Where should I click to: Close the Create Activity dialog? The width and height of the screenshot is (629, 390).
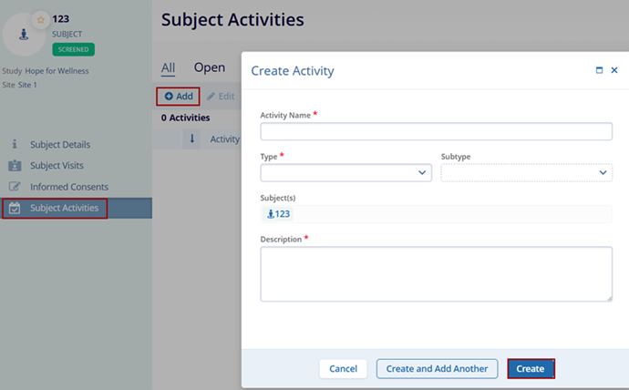tap(614, 70)
